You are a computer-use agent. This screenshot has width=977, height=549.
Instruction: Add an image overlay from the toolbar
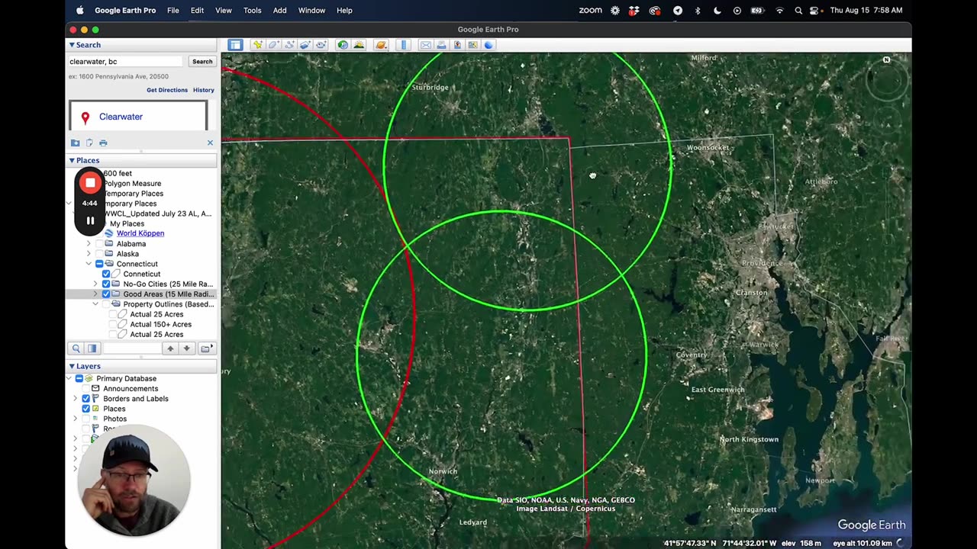pos(305,45)
